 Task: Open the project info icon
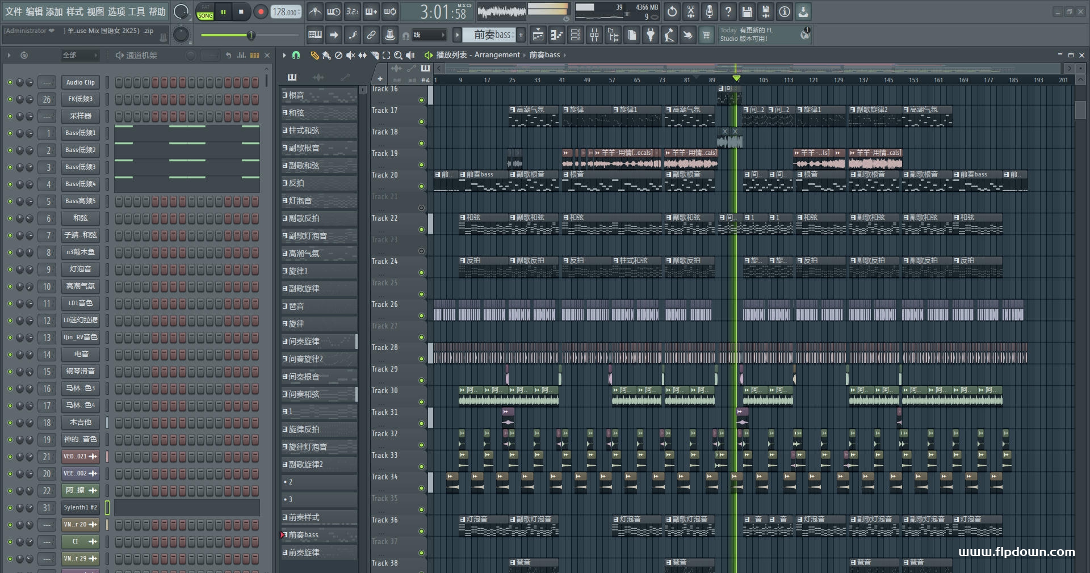click(x=785, y=11)
